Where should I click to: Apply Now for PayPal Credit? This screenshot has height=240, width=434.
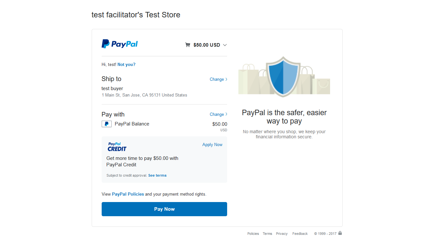point(212,144)
